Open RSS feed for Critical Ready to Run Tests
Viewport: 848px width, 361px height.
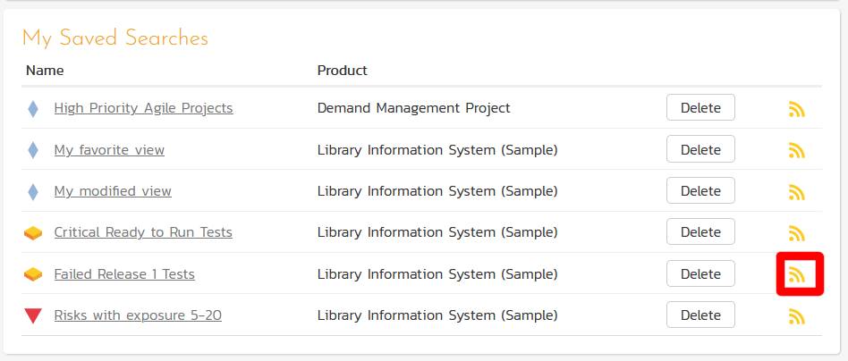tap(797, 233)
